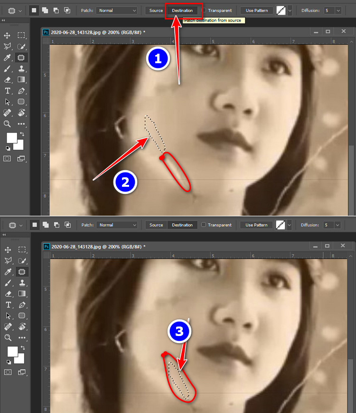Toggle Quick Mask mode in the upper window
The height and width of the screenshot is (413, 356).
click(7, 159)
